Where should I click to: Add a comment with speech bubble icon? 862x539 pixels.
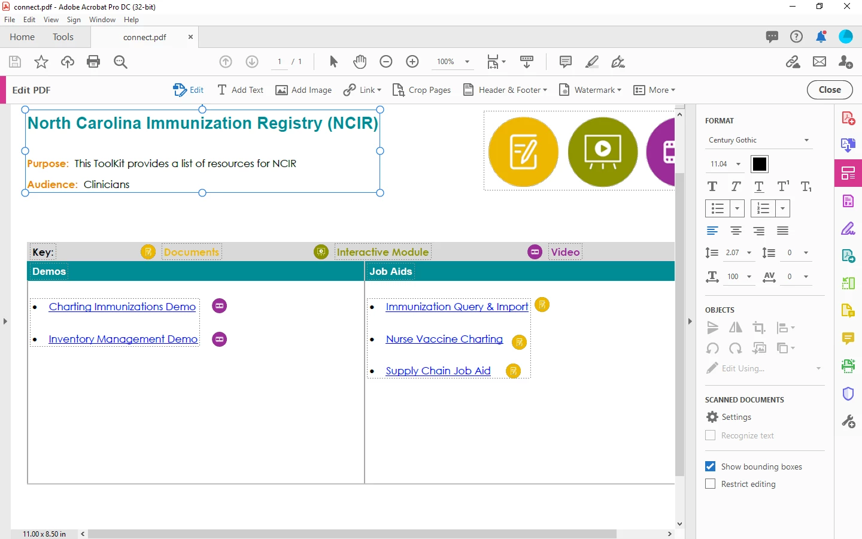click(x=565, y=62)
